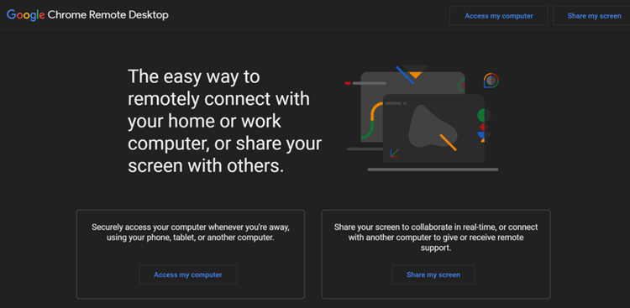Click the Google logo in the header
The width and height of the screenshot is (630, 308).
click(x=26, y=15)
